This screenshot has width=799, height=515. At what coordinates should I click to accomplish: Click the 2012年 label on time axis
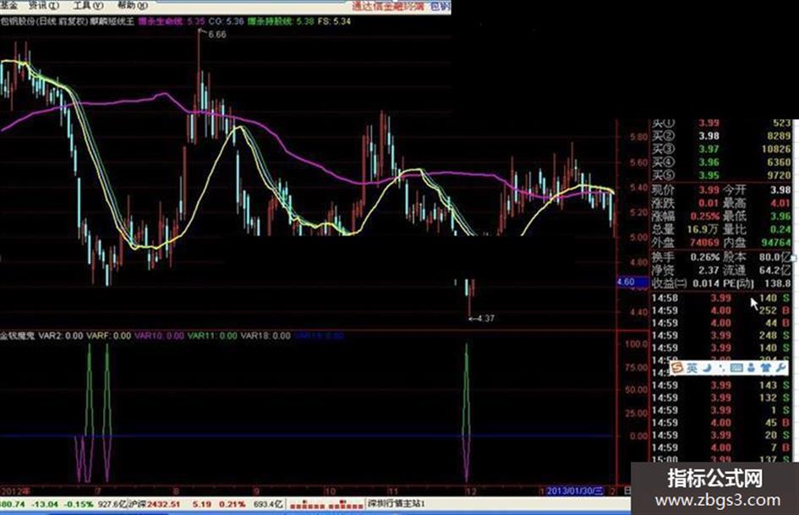tap(16, 491)
